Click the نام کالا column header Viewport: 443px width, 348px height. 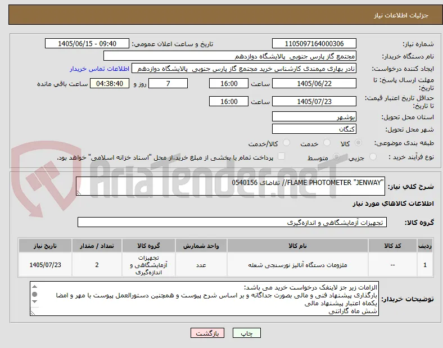point(297,246)
